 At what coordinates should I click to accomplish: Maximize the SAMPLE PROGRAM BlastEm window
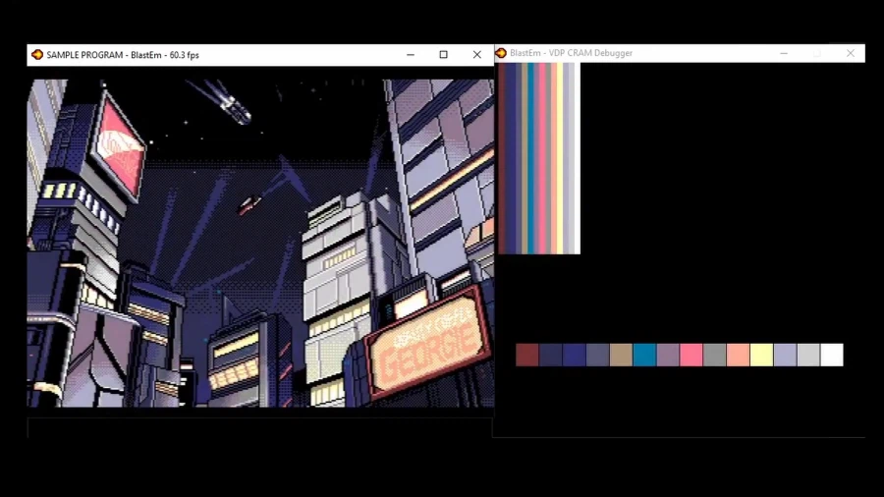(x=444, y=55)
